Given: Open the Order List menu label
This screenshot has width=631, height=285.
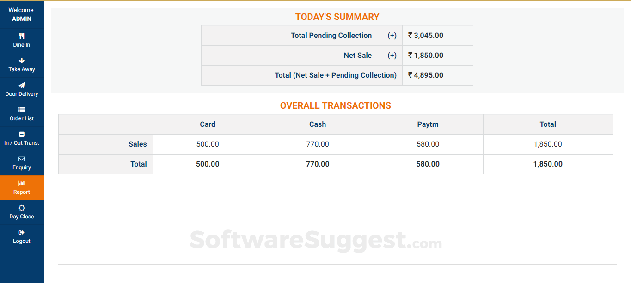Looking at the screenshot, I should pos(22,118).
